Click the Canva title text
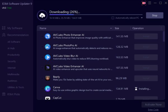 (57, 87)
